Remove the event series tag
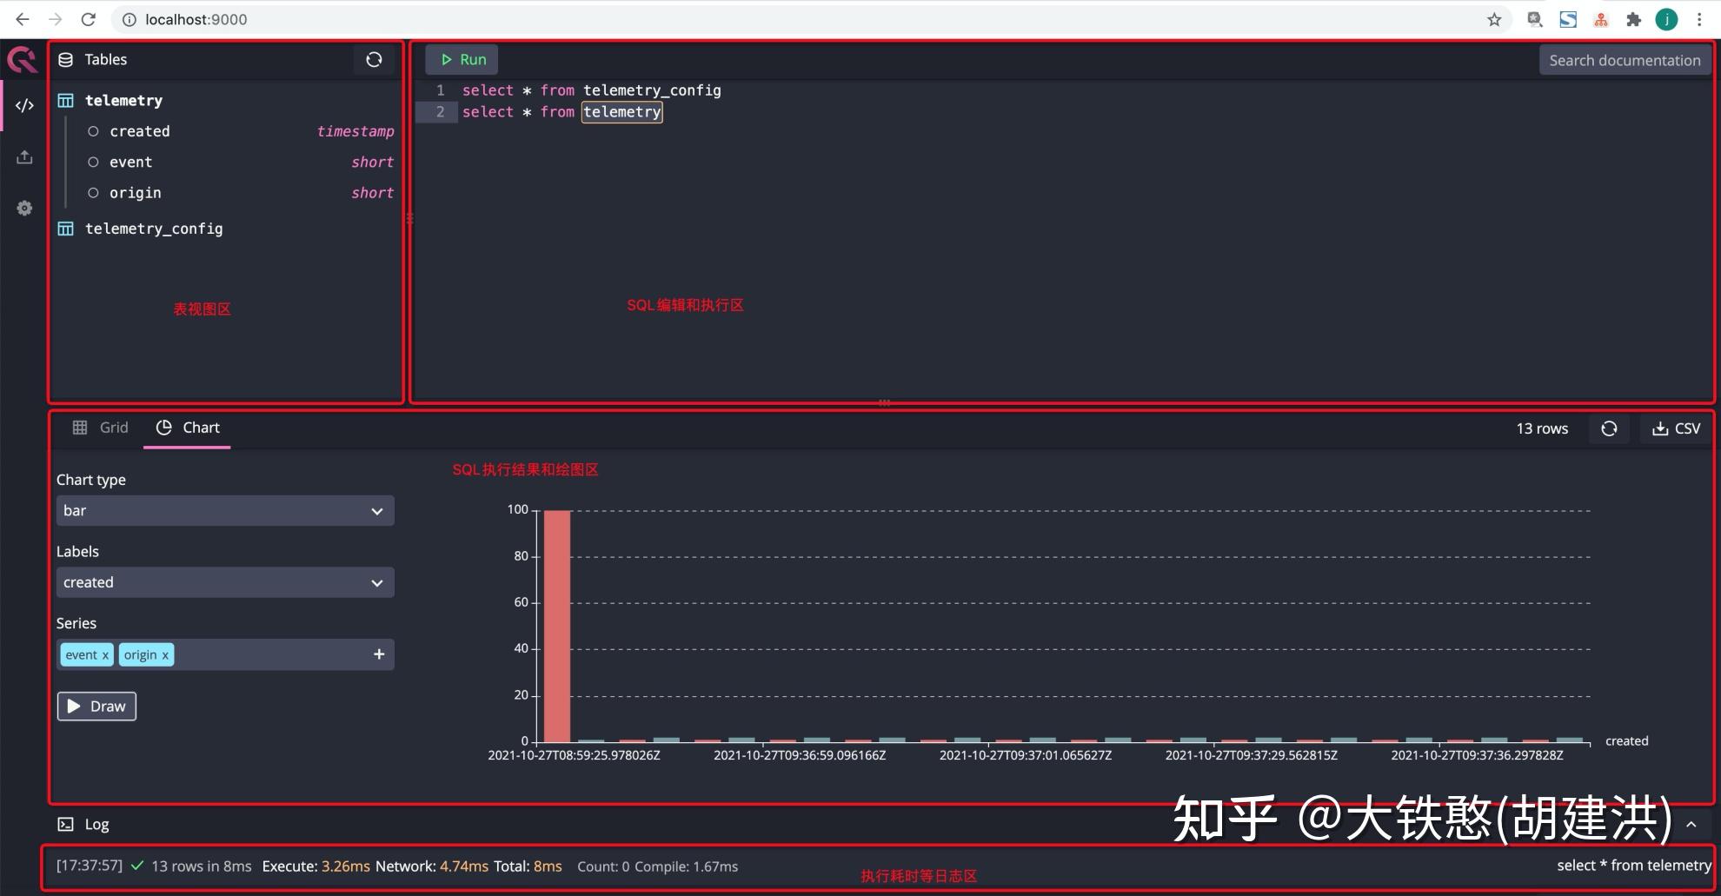This screenshot has width=1721, height=896. pos(105,654)
